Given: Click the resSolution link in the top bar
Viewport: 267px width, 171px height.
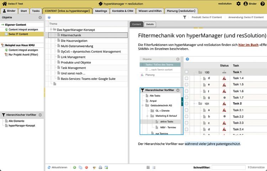Looking at the screenshot, I should coord(225,4).
